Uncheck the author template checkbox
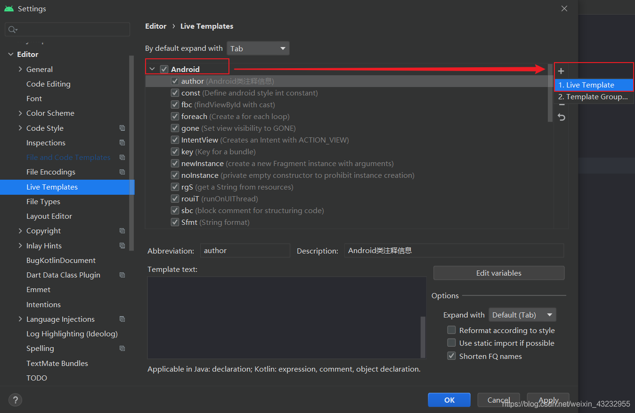Viewport: 635px width, 413px height. [x=175, y=81]
